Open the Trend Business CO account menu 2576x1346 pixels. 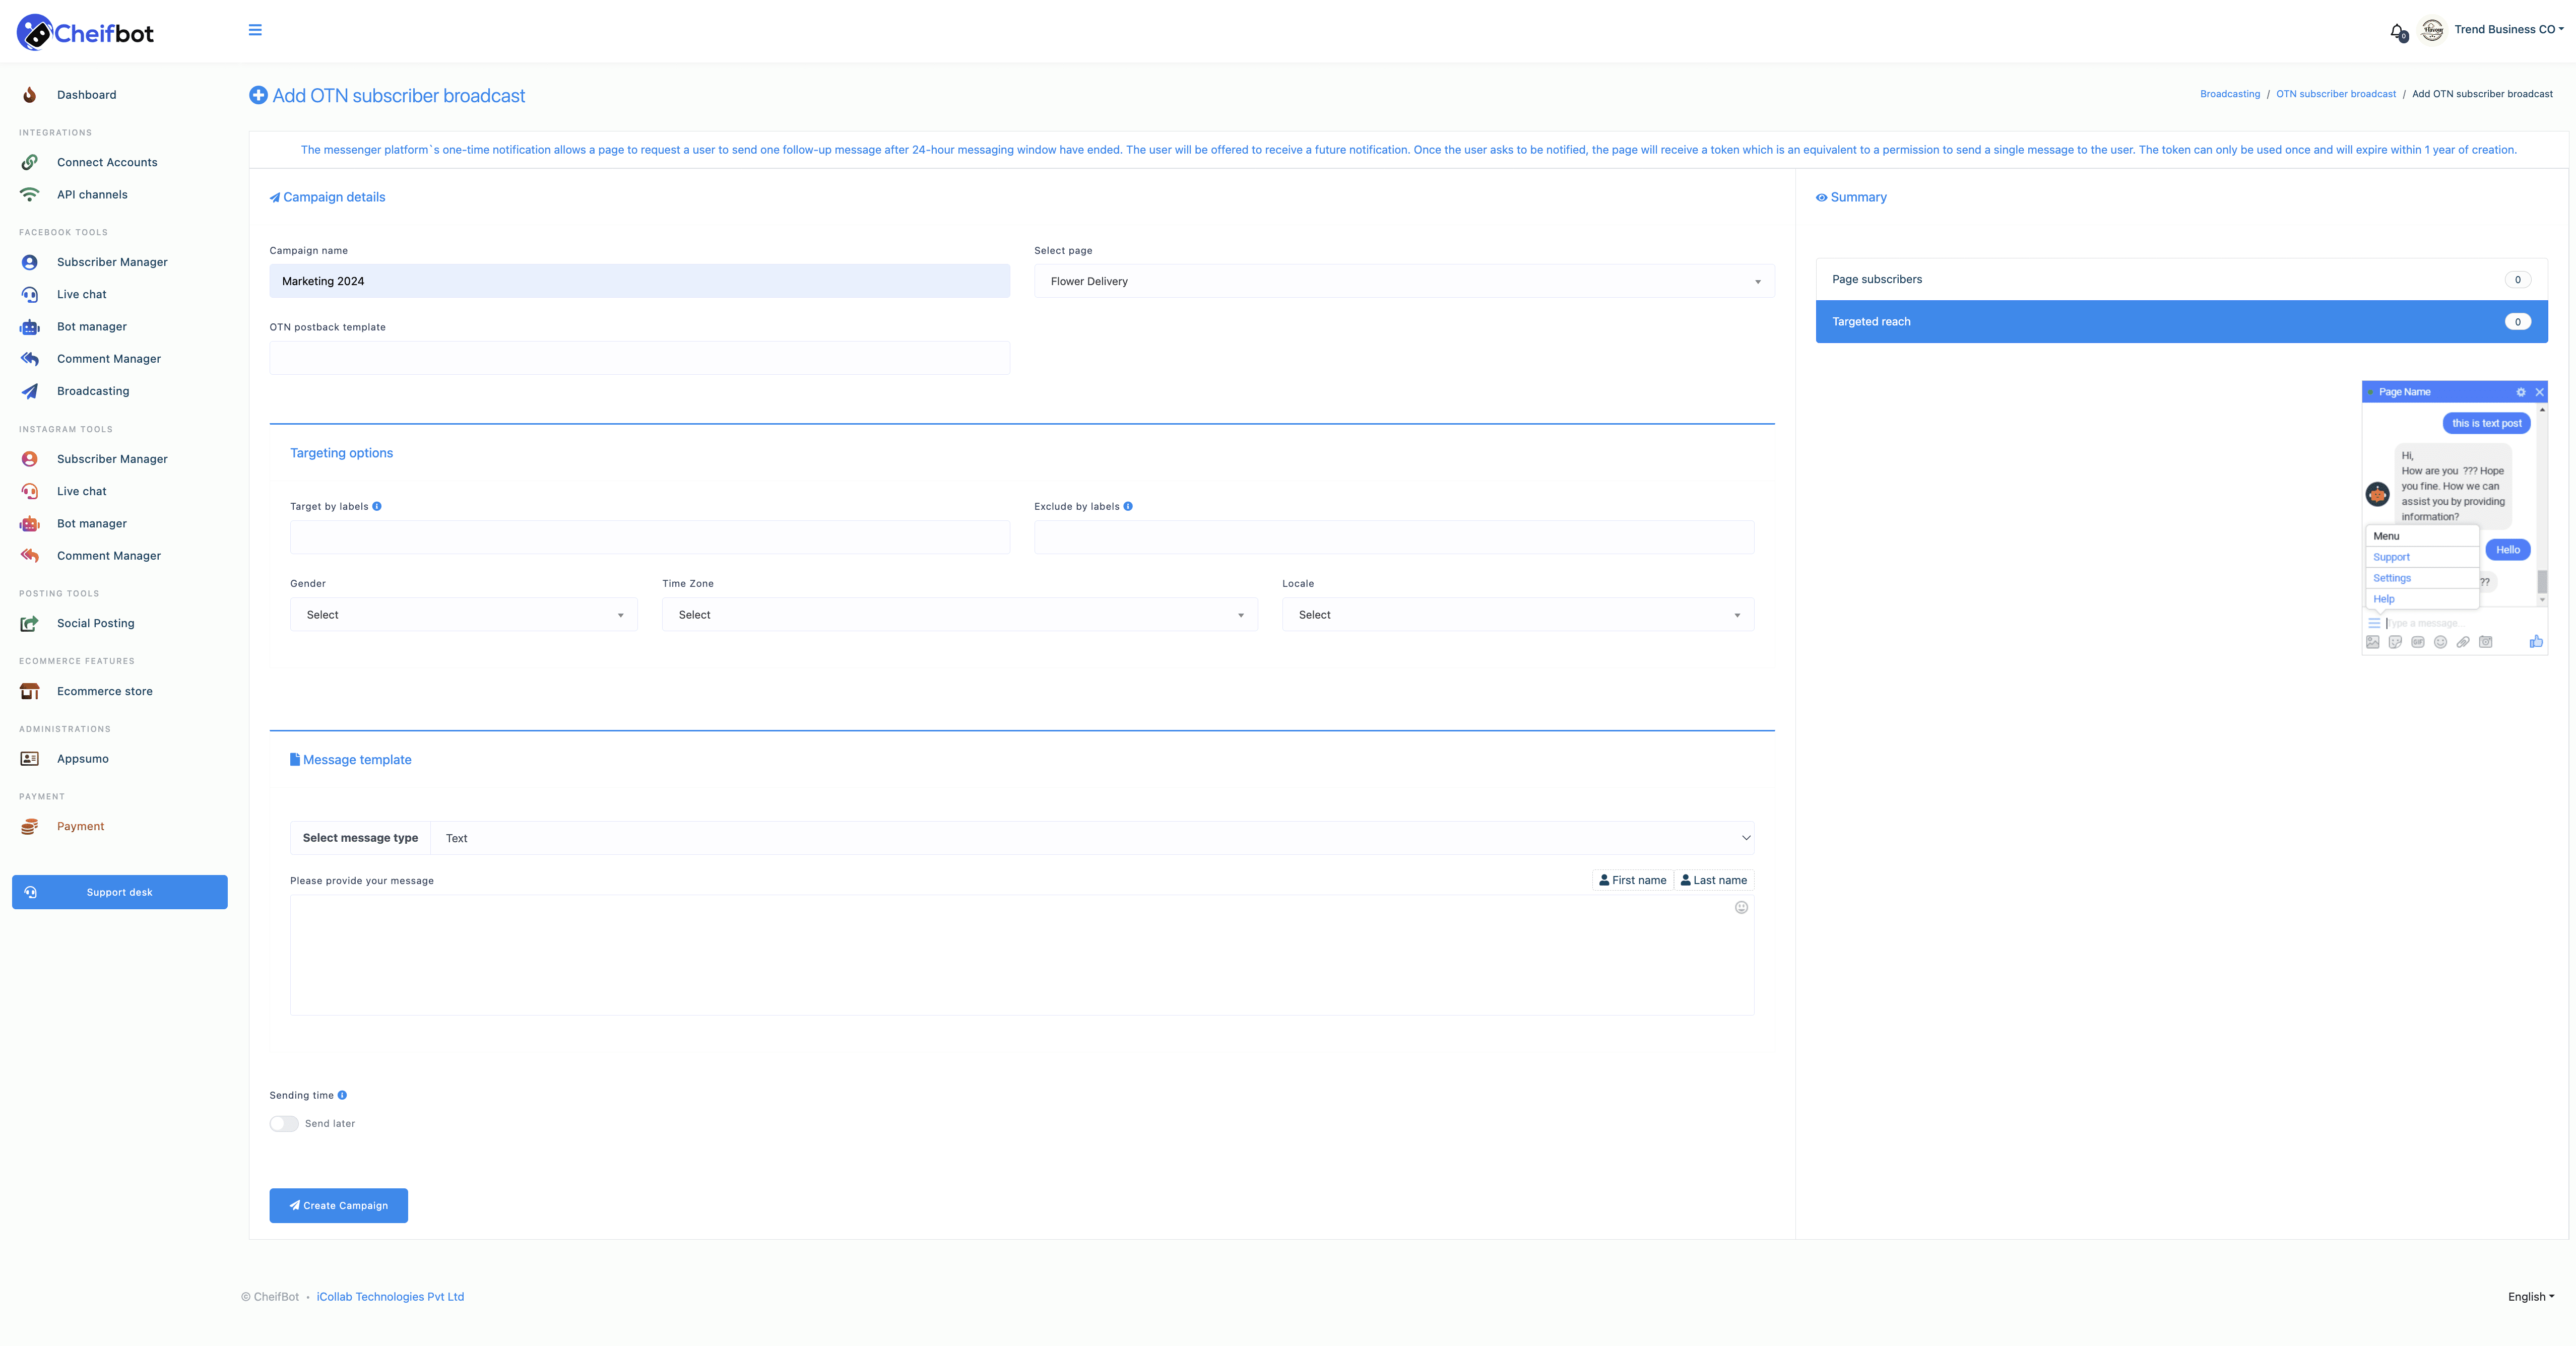coord(2508,30)
